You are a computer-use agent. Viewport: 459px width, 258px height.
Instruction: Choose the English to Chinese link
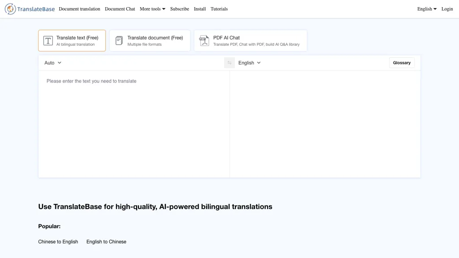(106, 242)
